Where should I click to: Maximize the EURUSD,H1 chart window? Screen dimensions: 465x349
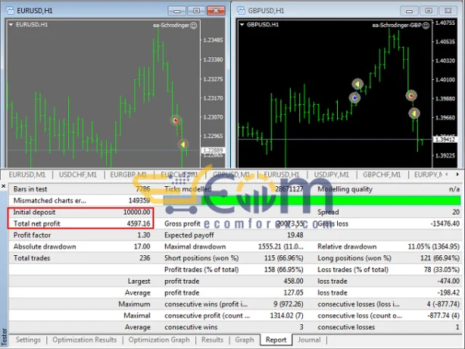(196, 11)
